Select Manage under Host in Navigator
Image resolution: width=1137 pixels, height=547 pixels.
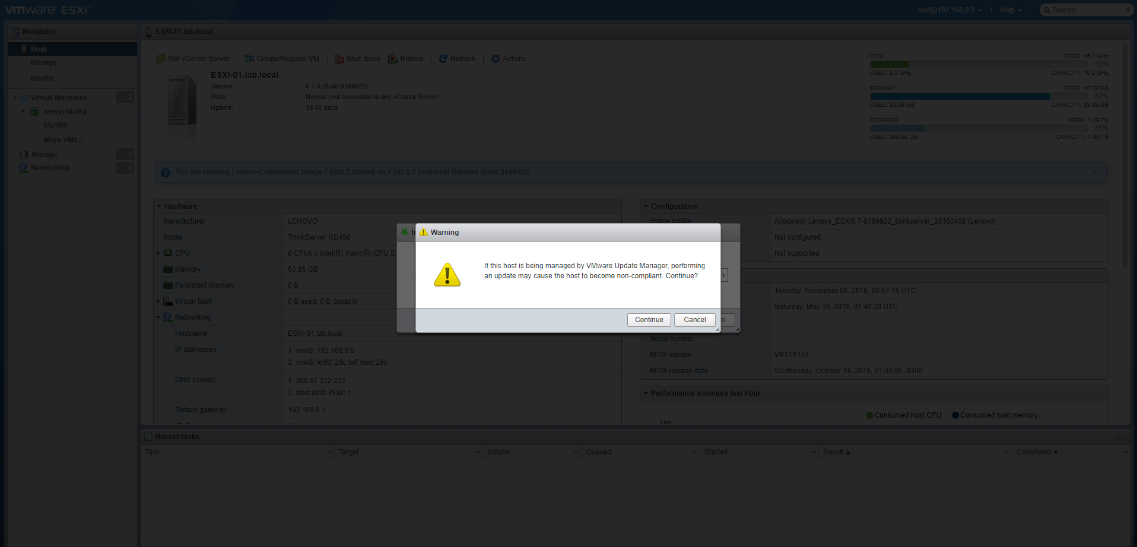coord(44,63)
